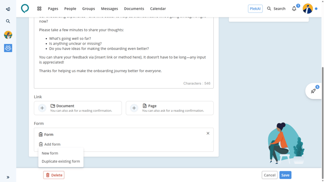Open the People menu
324x182 pixels.
pyautogui.click(x=70, y=9)
